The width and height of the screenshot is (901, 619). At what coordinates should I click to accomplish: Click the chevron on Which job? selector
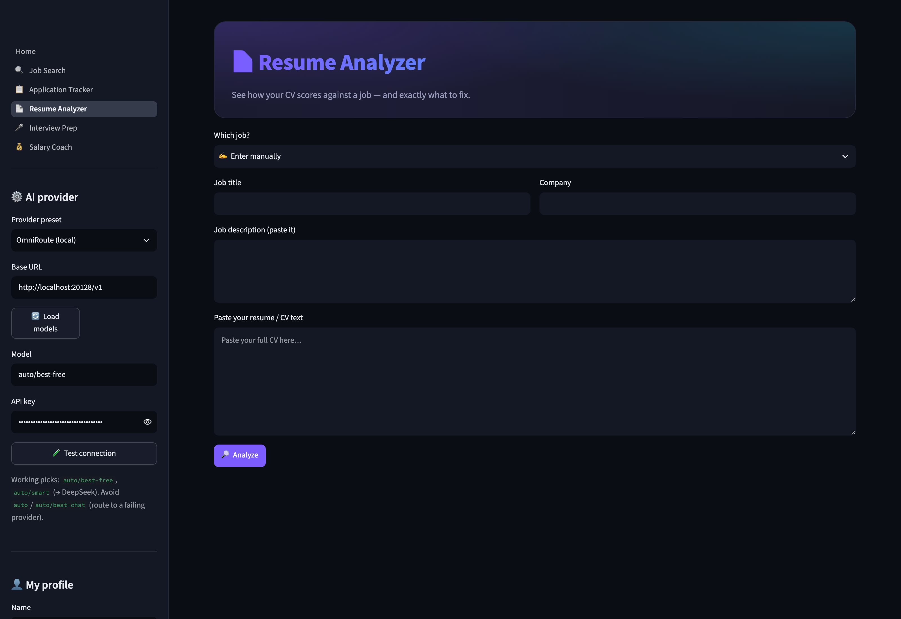845,156
